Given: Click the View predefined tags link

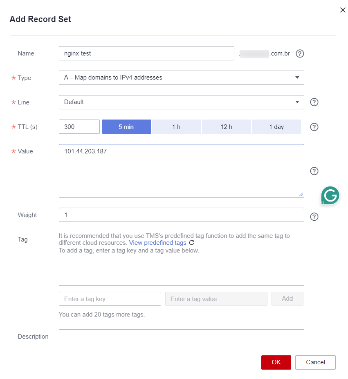Looking at the screenshot, I should coord(157,243).
